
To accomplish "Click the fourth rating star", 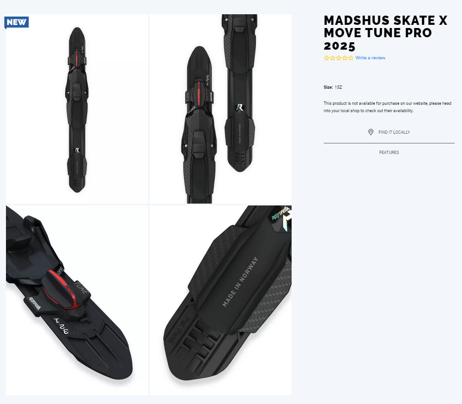I will pyautogui.click(x=345, y=58).
